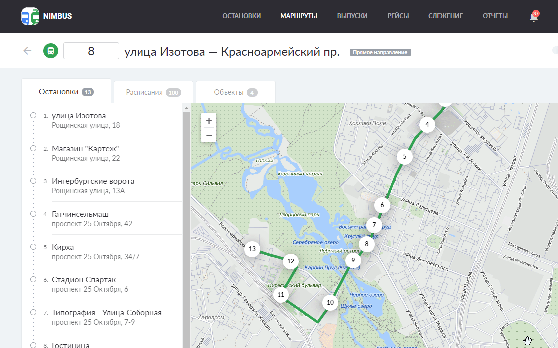This screenshot has width=558, height=348.
Task: Open stop Типография - Улица Соборная
Action: coord(107,313)
